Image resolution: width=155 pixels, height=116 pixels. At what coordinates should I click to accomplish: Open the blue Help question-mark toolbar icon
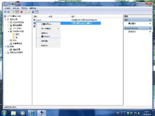[x=33, y=12]
